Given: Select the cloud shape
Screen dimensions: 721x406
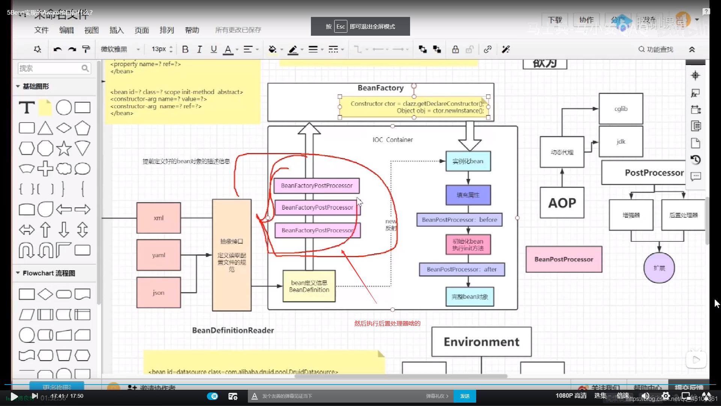Looking at the screenshot, I should click(64, 168).
